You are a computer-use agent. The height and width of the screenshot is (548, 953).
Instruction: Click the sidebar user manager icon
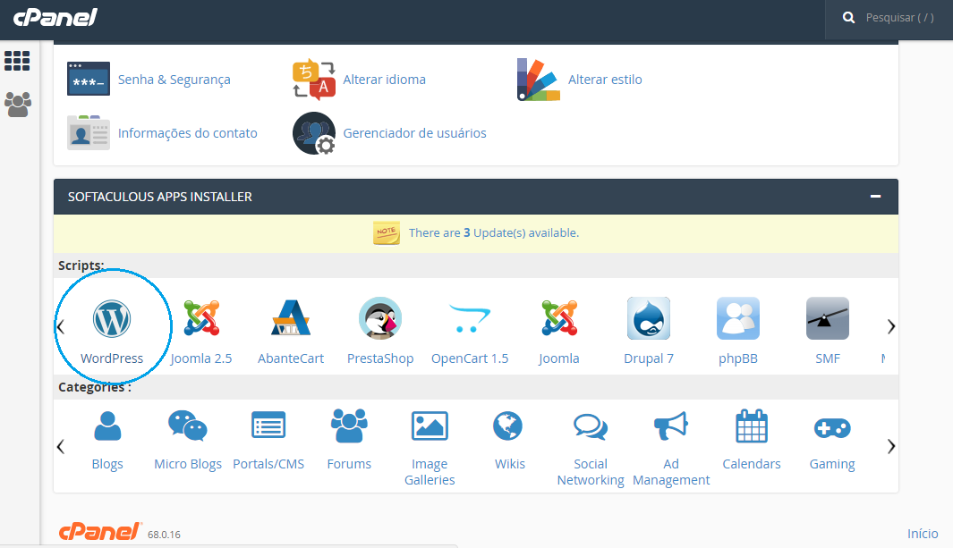click(18, 105)
